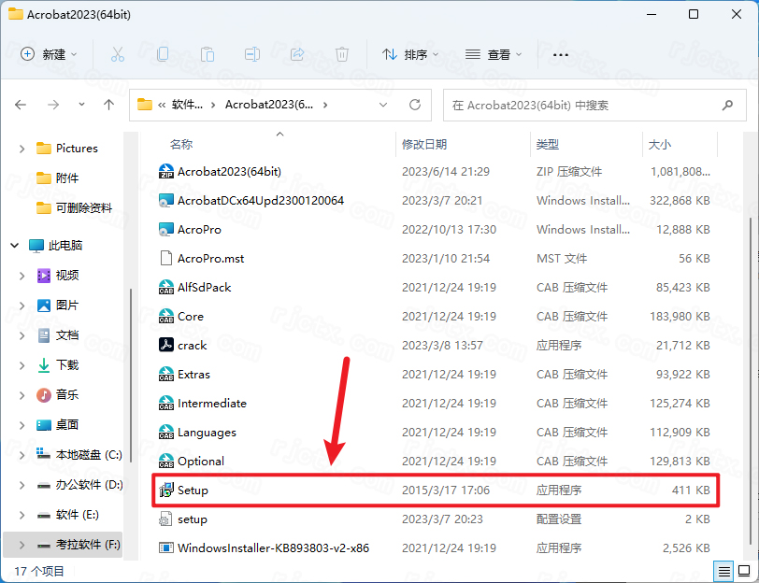Switch to large icons view in status bar
This screenshot has width=759, height=583.
pos(744,572)
